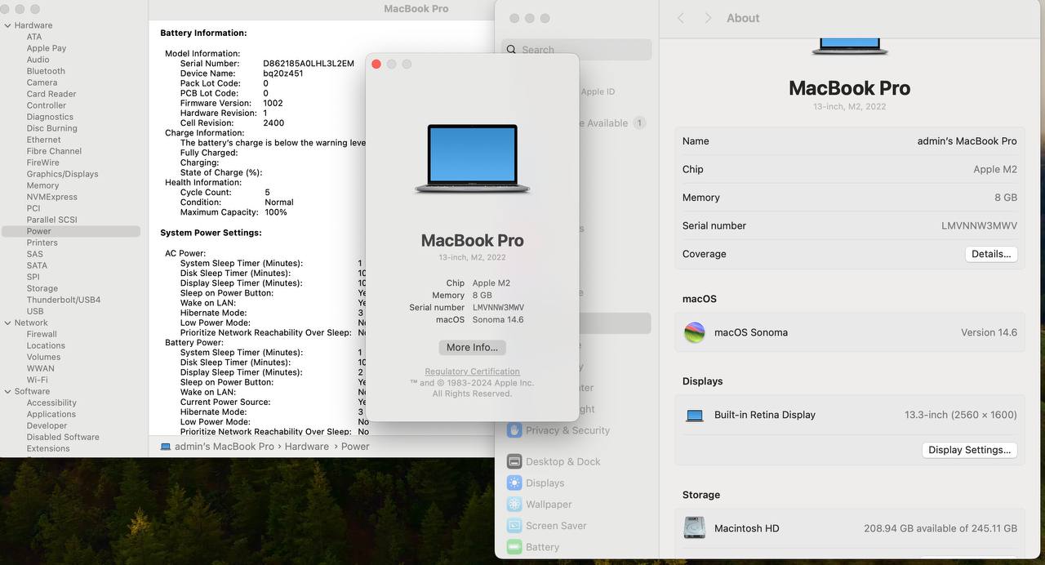The width and height of the screenshot is (1045, 565).
Task: Click the Battery sidebar icon
Action: [x=514, y=547]
